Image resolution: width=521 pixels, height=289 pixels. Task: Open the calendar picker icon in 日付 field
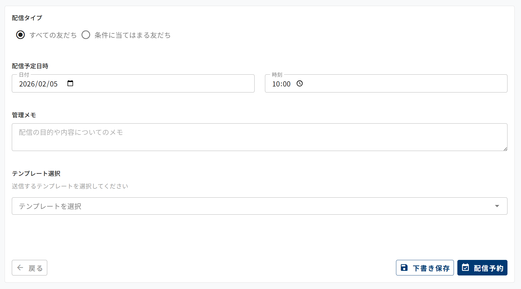click(70, 83)
